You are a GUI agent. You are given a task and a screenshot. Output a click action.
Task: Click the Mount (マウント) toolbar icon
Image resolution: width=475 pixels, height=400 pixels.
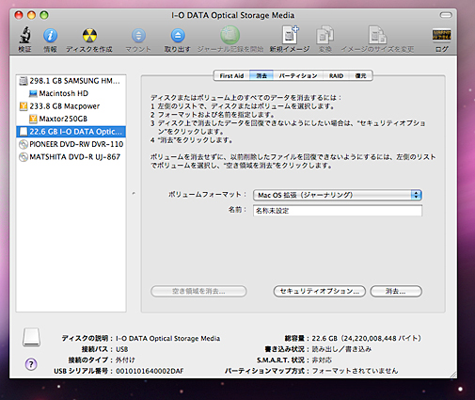pyautogui.click(x=138, y=36)
